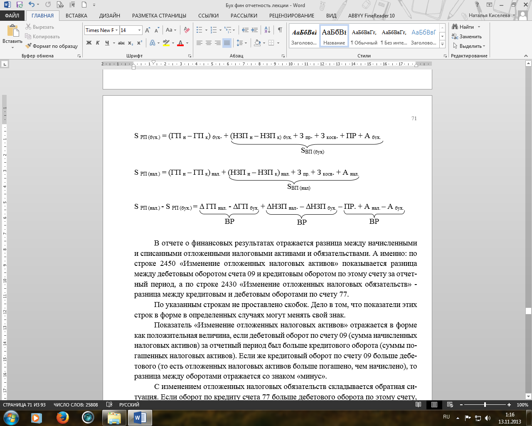This screenshot has height=426, width=532.
Task: Switch to the ССЫЛКИ tab
Action: click(x=209, y=16)
